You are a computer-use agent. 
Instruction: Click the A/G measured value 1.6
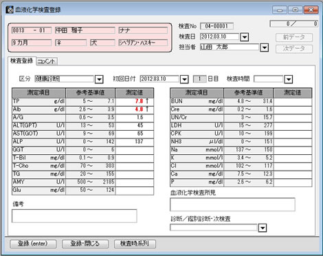[135, 118]
